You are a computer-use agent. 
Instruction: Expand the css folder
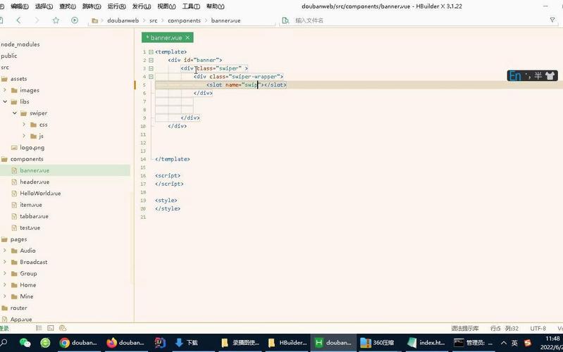click(24, 125)
